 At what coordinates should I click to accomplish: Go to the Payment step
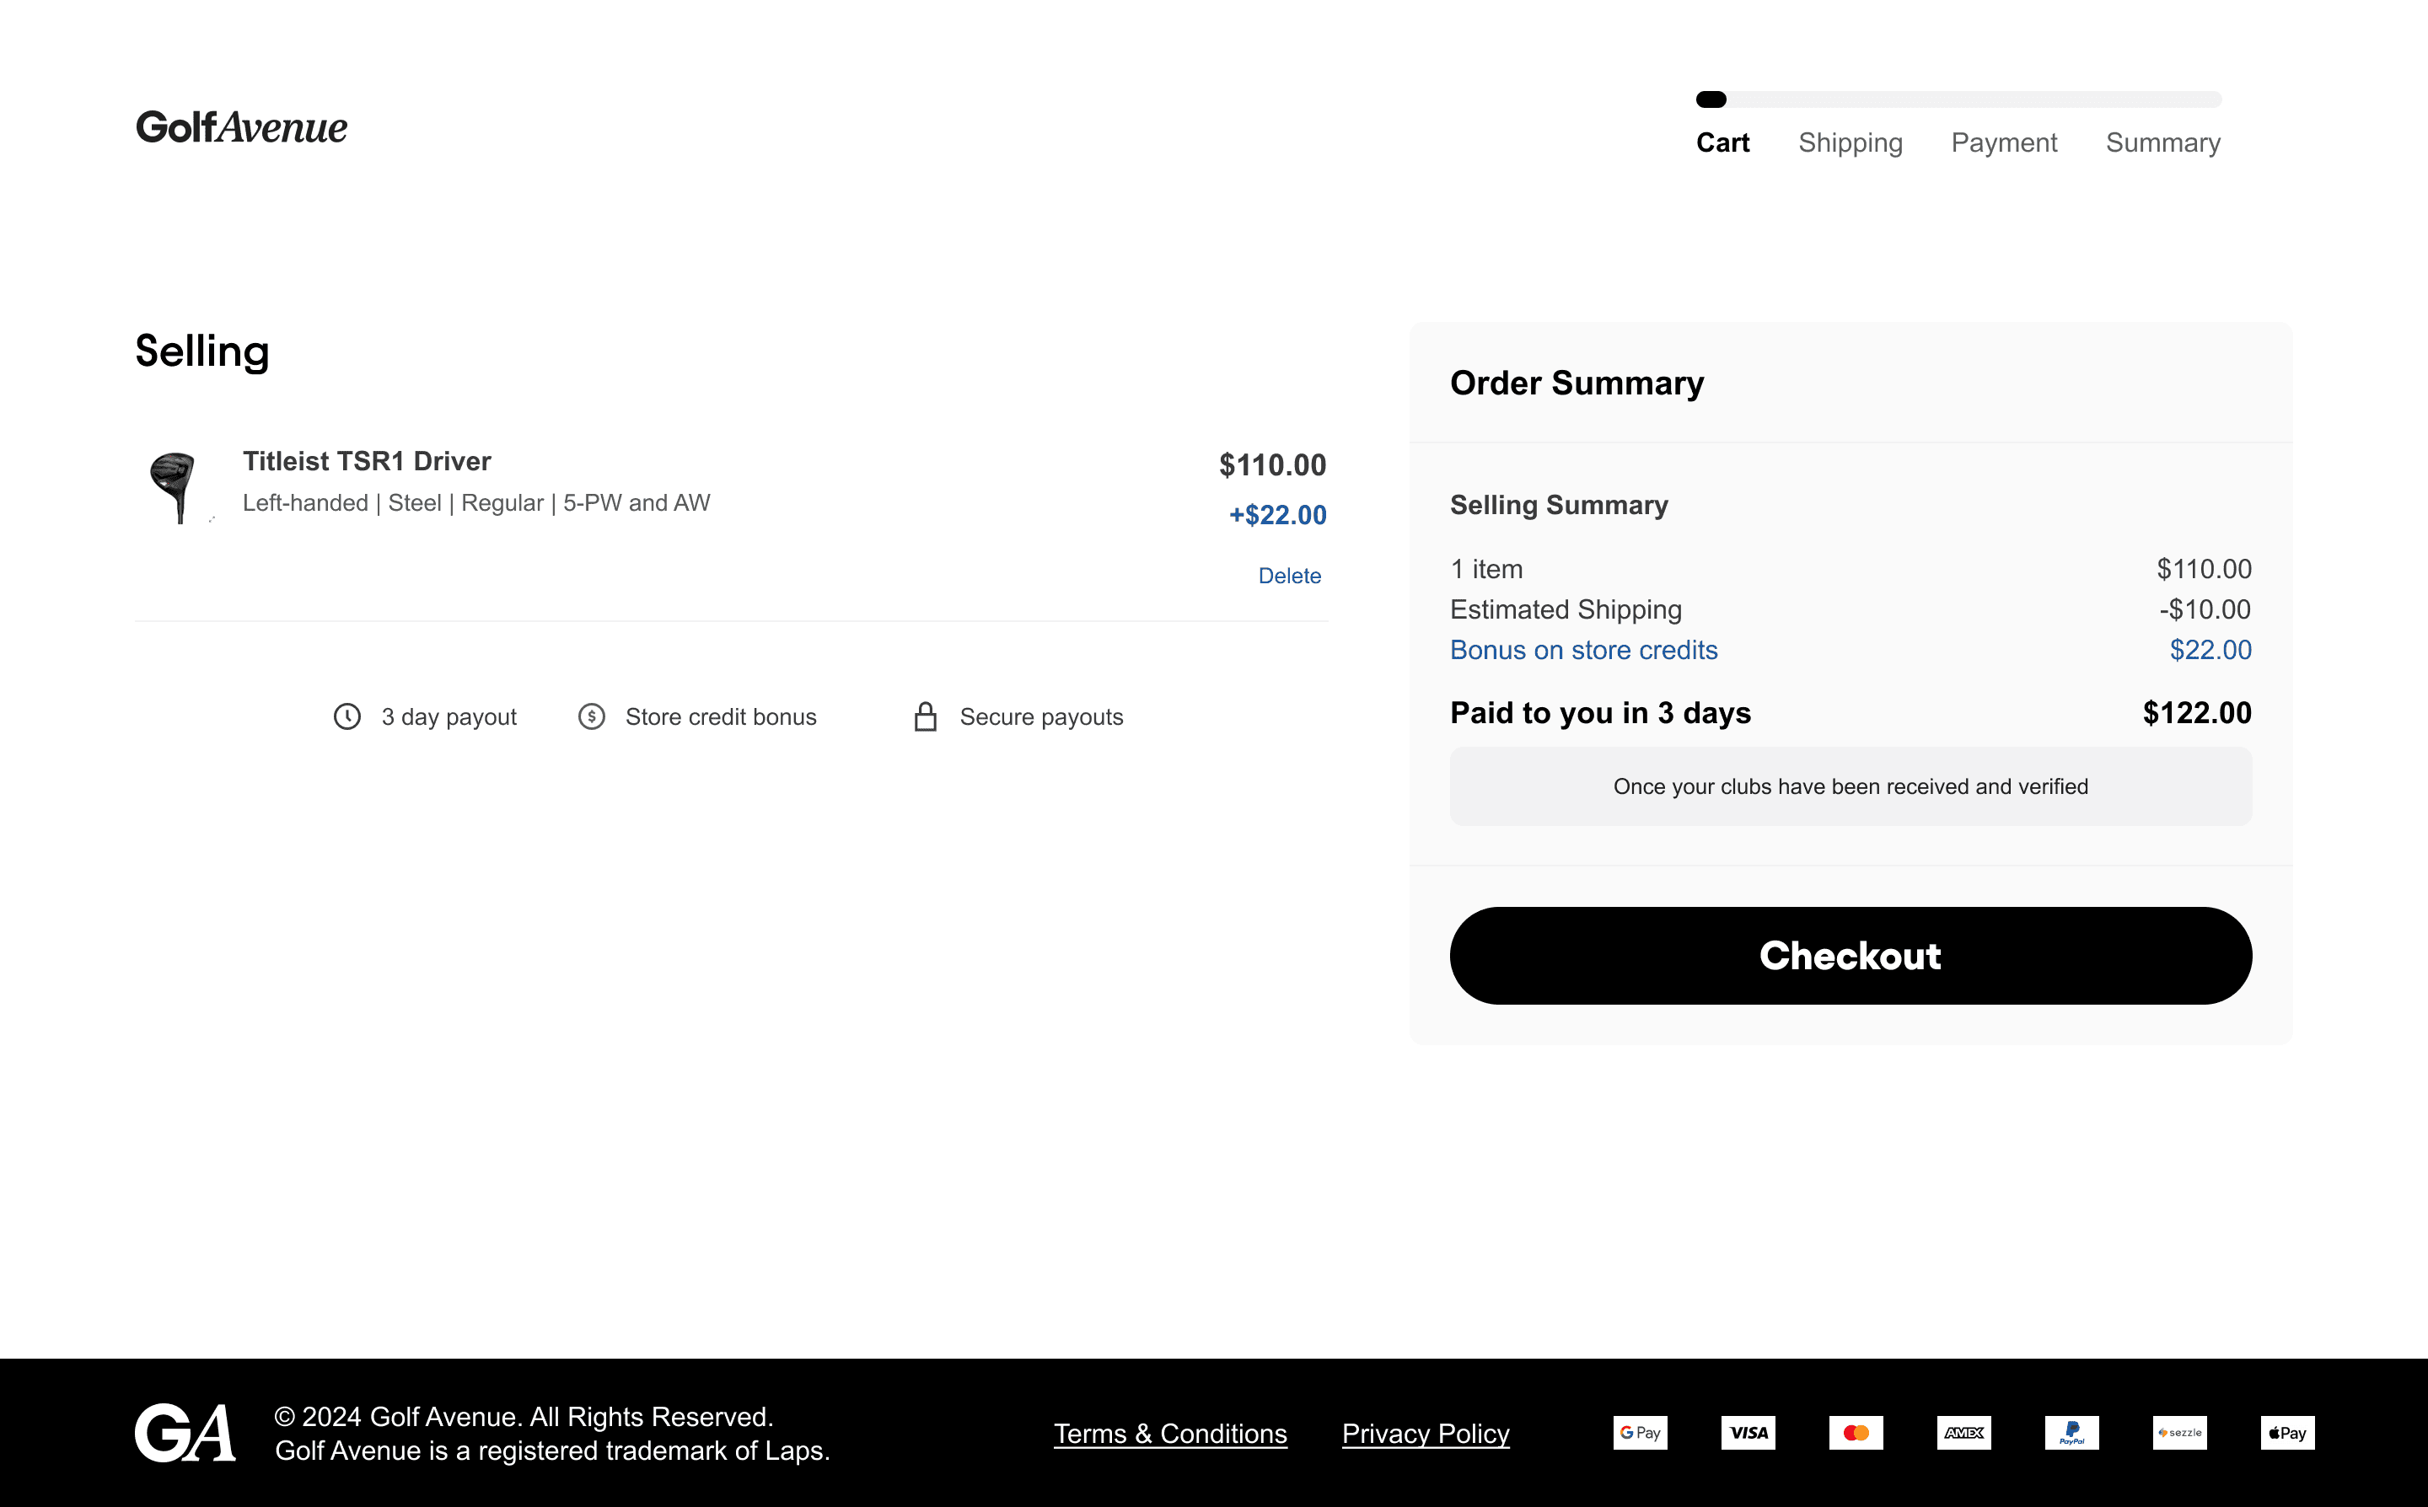(x=2003, y=142)
